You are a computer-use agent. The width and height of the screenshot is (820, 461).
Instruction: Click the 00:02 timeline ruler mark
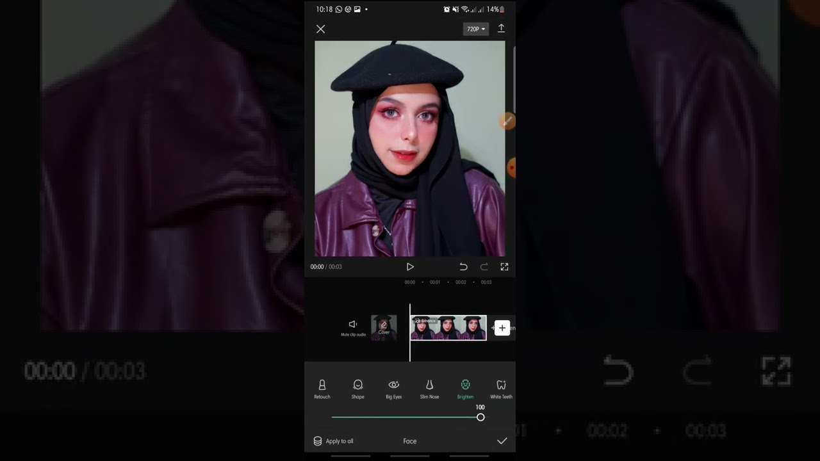click(x=461, y=282)
